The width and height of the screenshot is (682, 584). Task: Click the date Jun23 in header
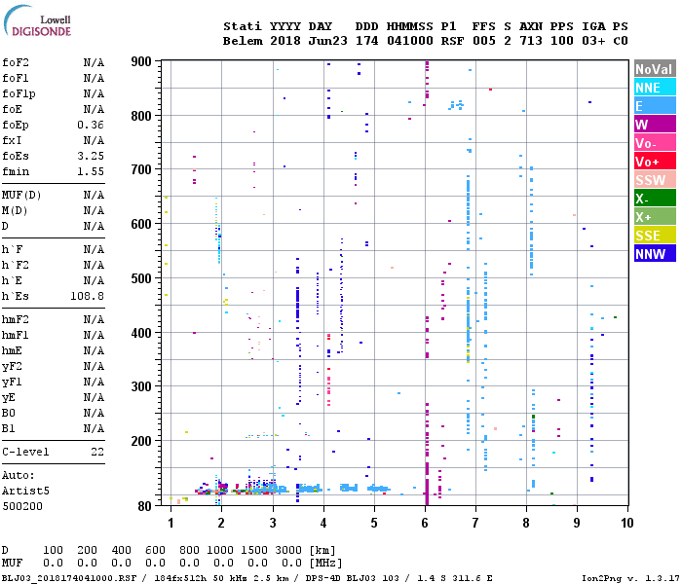point(328,41)
